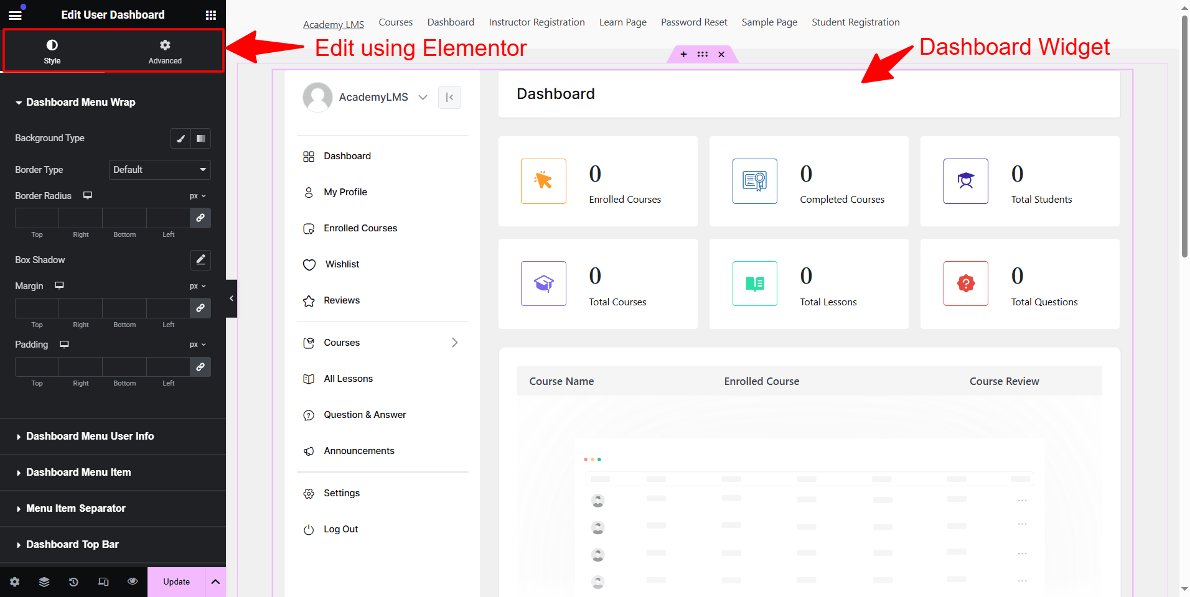
Task: Open the Courses menu in preview header
Action: [395, 22]
